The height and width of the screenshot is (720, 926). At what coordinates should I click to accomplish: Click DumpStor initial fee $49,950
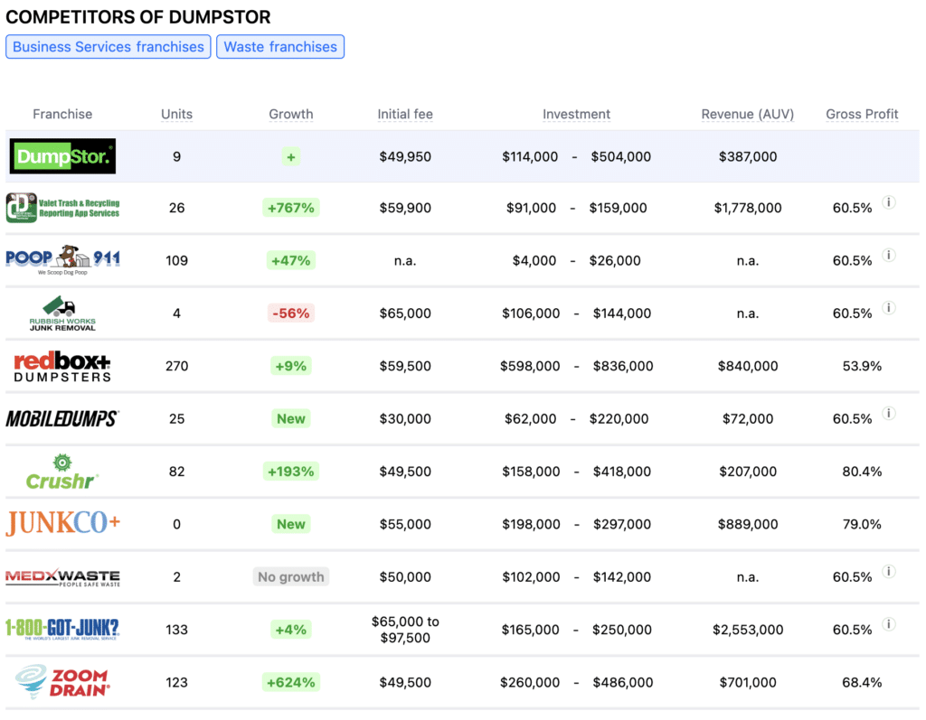click(405, 156)
